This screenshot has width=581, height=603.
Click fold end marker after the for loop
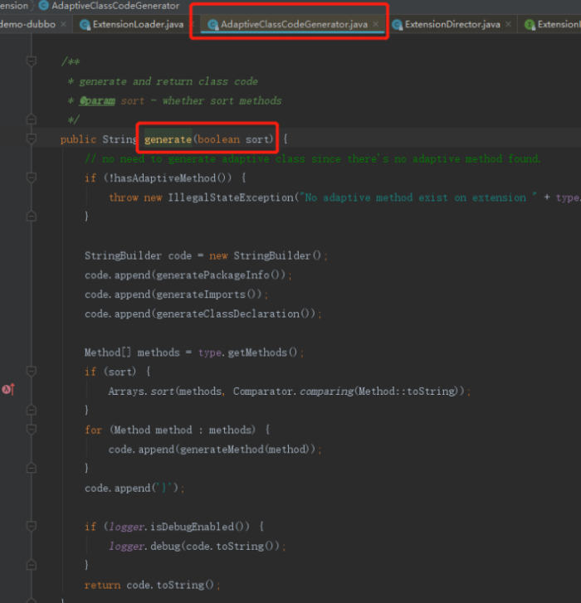pyautogui.click(x=32, y=468)
